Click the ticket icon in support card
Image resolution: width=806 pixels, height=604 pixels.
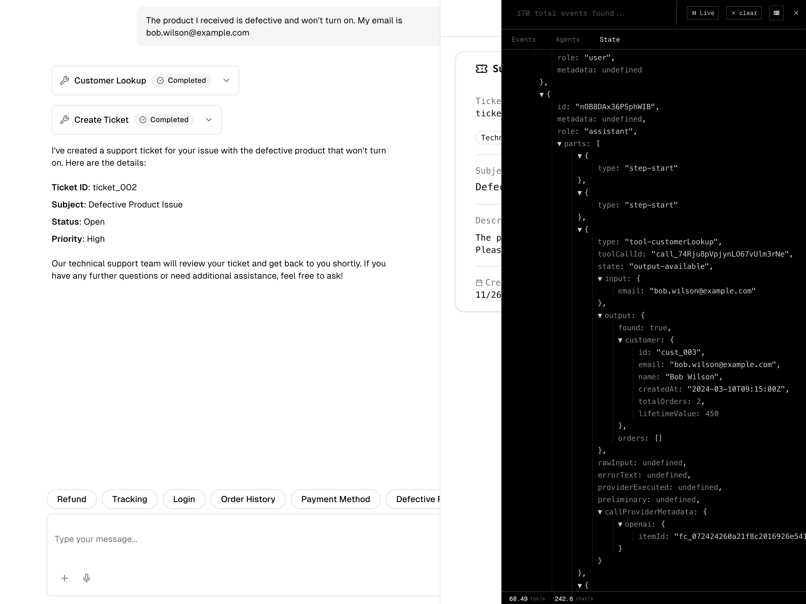tap(481, 69)
